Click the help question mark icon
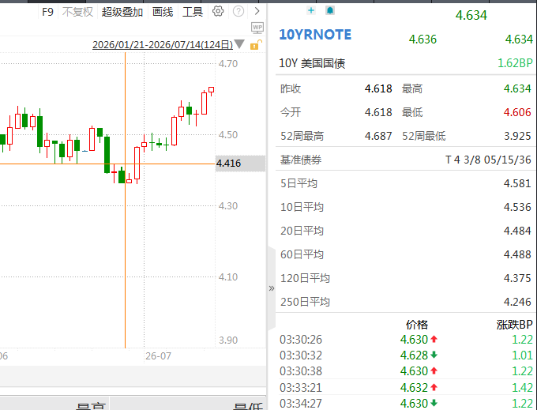Viewport: 537px width, 410px height. tap(238, 11)
